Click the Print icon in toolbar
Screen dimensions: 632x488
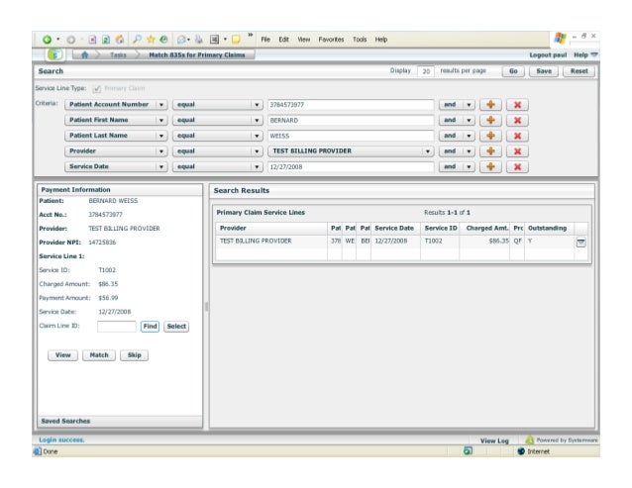coord(199,40)
